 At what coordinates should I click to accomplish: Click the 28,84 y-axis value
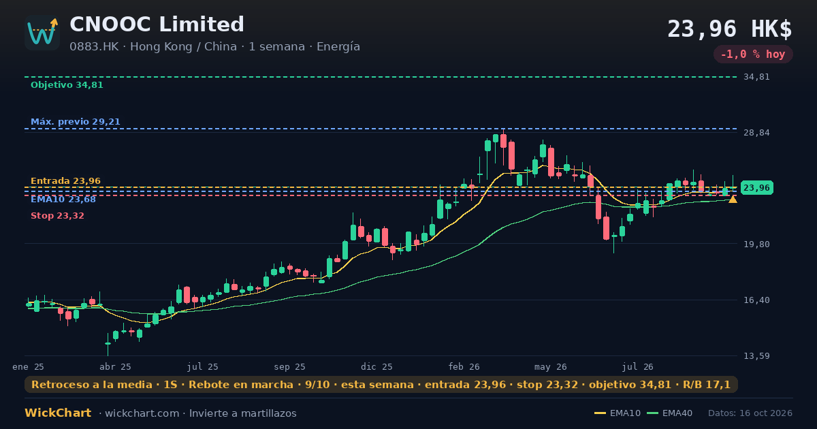point(756,132)
